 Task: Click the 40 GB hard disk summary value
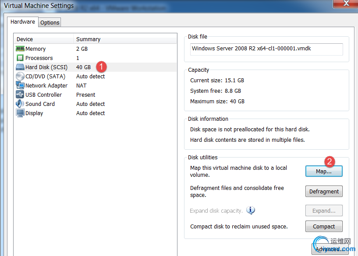84,67
